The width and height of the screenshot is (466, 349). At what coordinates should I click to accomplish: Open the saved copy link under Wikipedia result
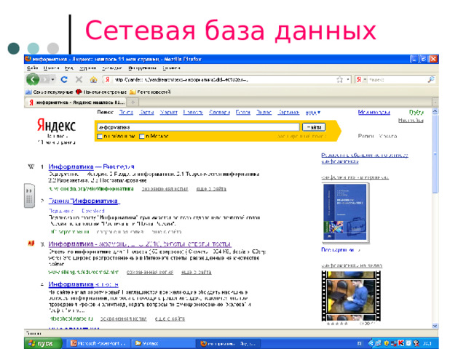(x=165, y=189)
